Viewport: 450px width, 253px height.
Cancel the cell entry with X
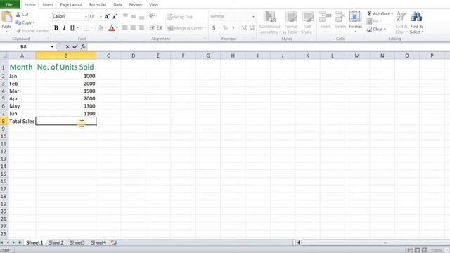67,47
